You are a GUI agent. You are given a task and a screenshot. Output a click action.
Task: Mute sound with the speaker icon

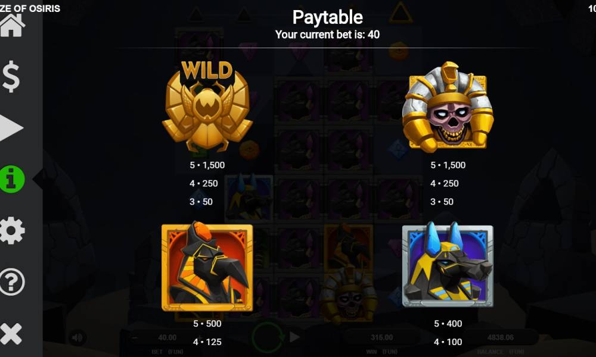click(77, 337)
